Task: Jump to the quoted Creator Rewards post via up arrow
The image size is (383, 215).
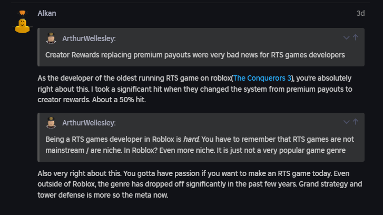Action: click(356, 38)
